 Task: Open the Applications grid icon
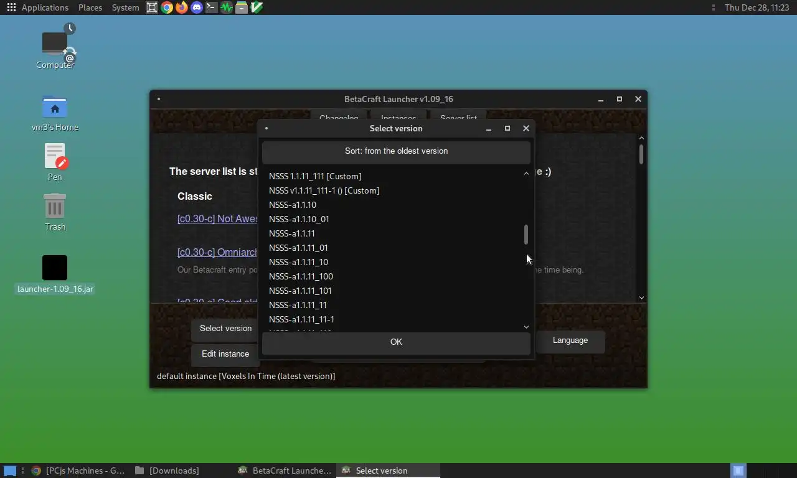coord(11,7)
